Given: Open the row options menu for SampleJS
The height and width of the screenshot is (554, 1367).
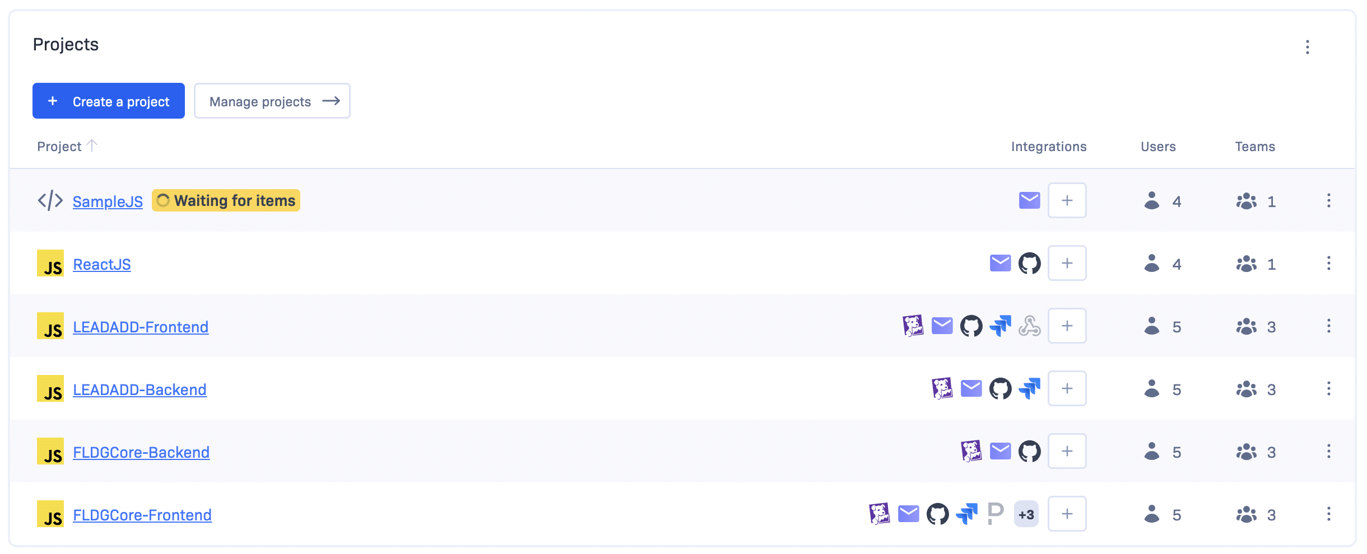Looking at the screenshot, I should (1328, 200).
